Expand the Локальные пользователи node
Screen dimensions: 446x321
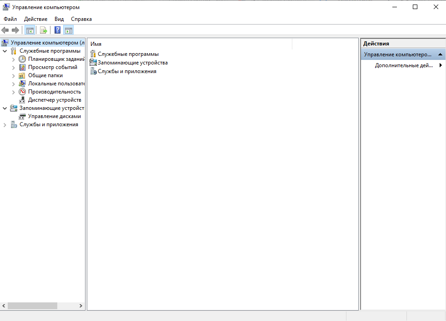13,84
